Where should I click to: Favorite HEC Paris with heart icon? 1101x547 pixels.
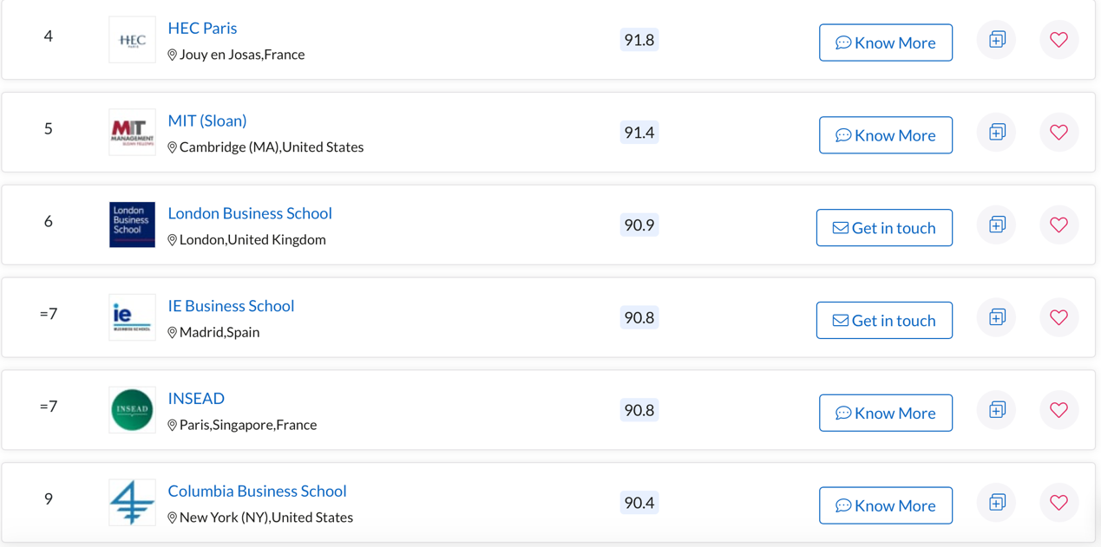click(x=1058, y=40)
